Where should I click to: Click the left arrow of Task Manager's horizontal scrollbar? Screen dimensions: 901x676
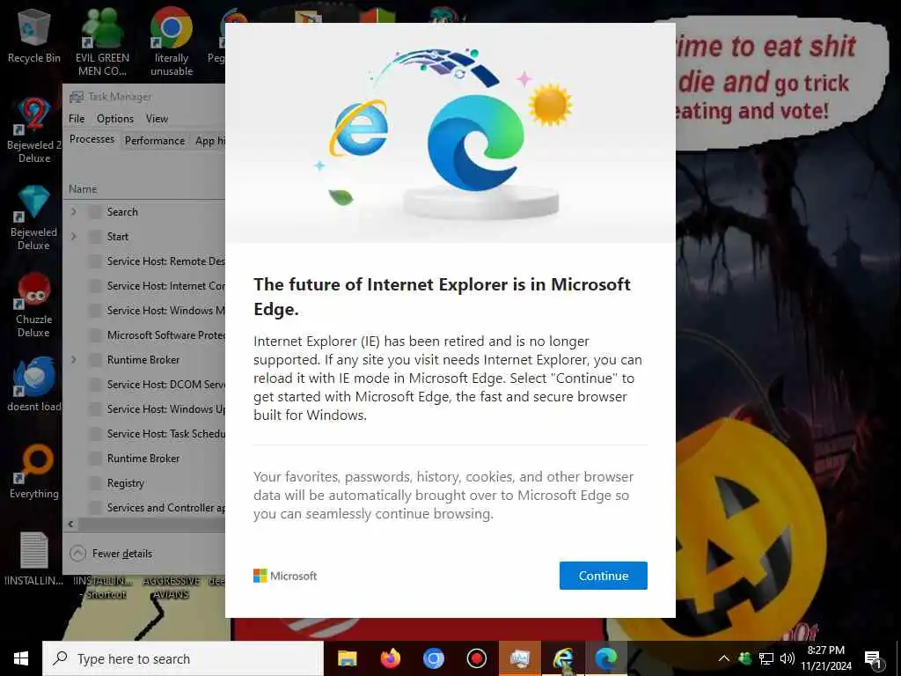[70, 525]
